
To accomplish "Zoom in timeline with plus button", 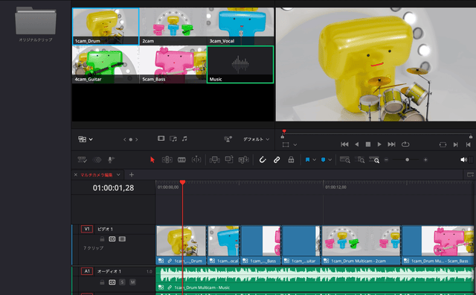I will (425, 159).
